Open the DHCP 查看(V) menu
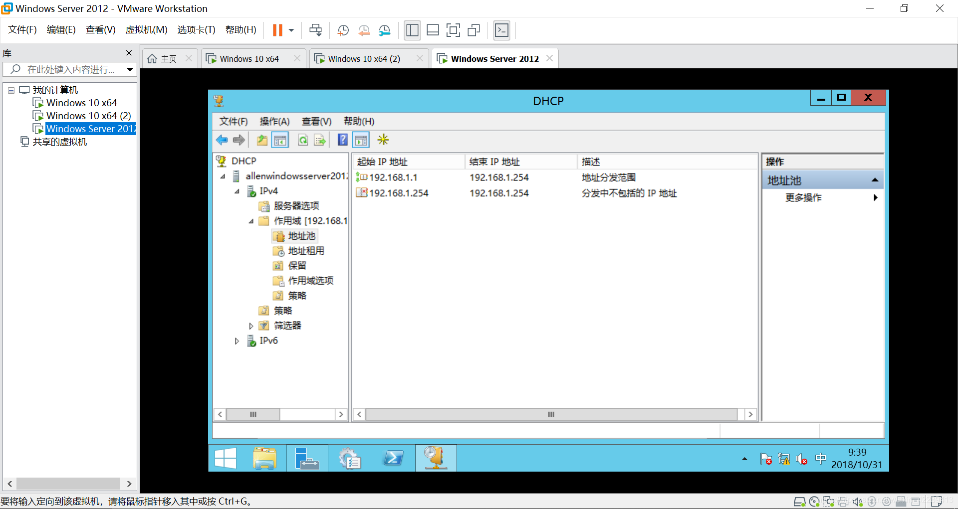Image resolution: width=958 pixels, height=509 pixels. [316, 122]
